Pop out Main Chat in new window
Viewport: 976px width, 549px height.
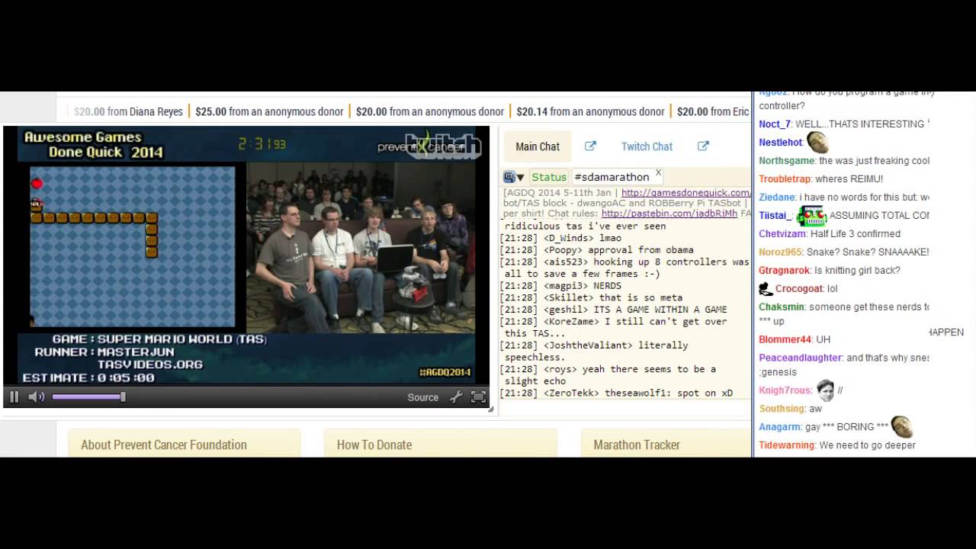coord(590,146)
